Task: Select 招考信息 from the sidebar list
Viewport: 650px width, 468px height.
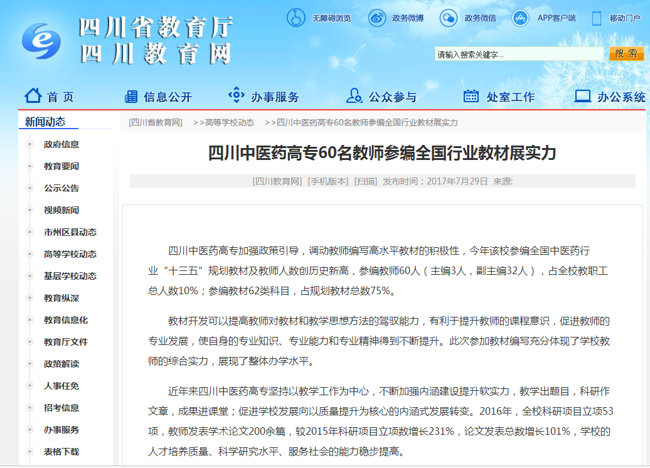Action: pyautogui.click(x=61, y=408)
